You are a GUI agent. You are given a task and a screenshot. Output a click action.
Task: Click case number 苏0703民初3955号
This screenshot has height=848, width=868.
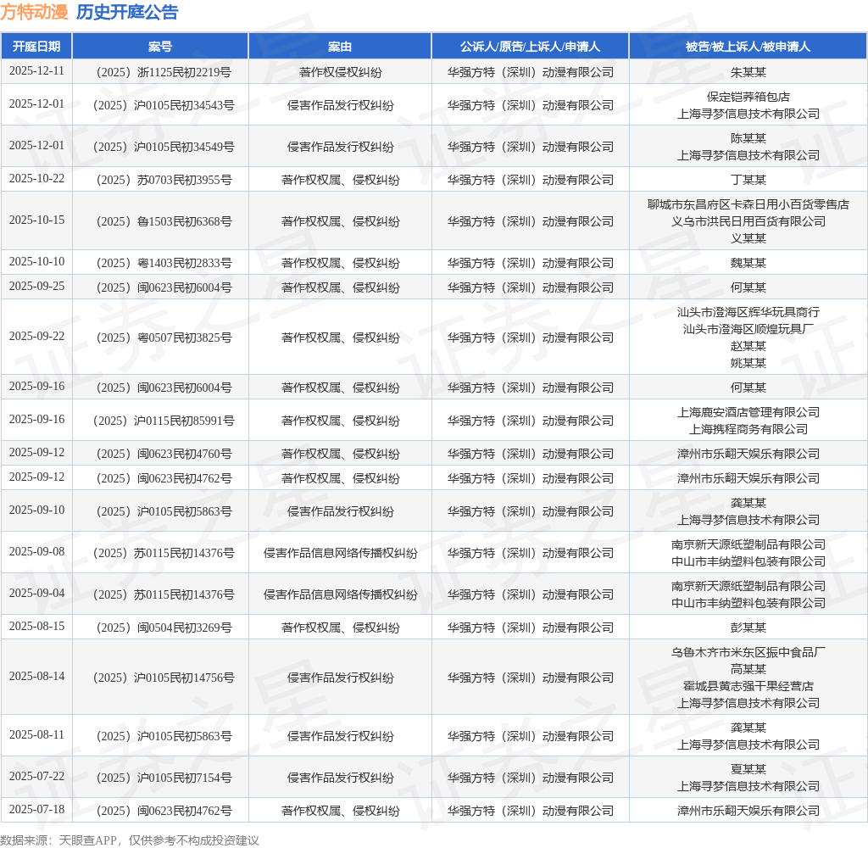click(164, 180)
